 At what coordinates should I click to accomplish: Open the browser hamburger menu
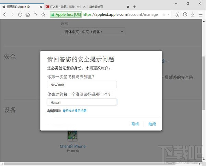tap(201, 14)
